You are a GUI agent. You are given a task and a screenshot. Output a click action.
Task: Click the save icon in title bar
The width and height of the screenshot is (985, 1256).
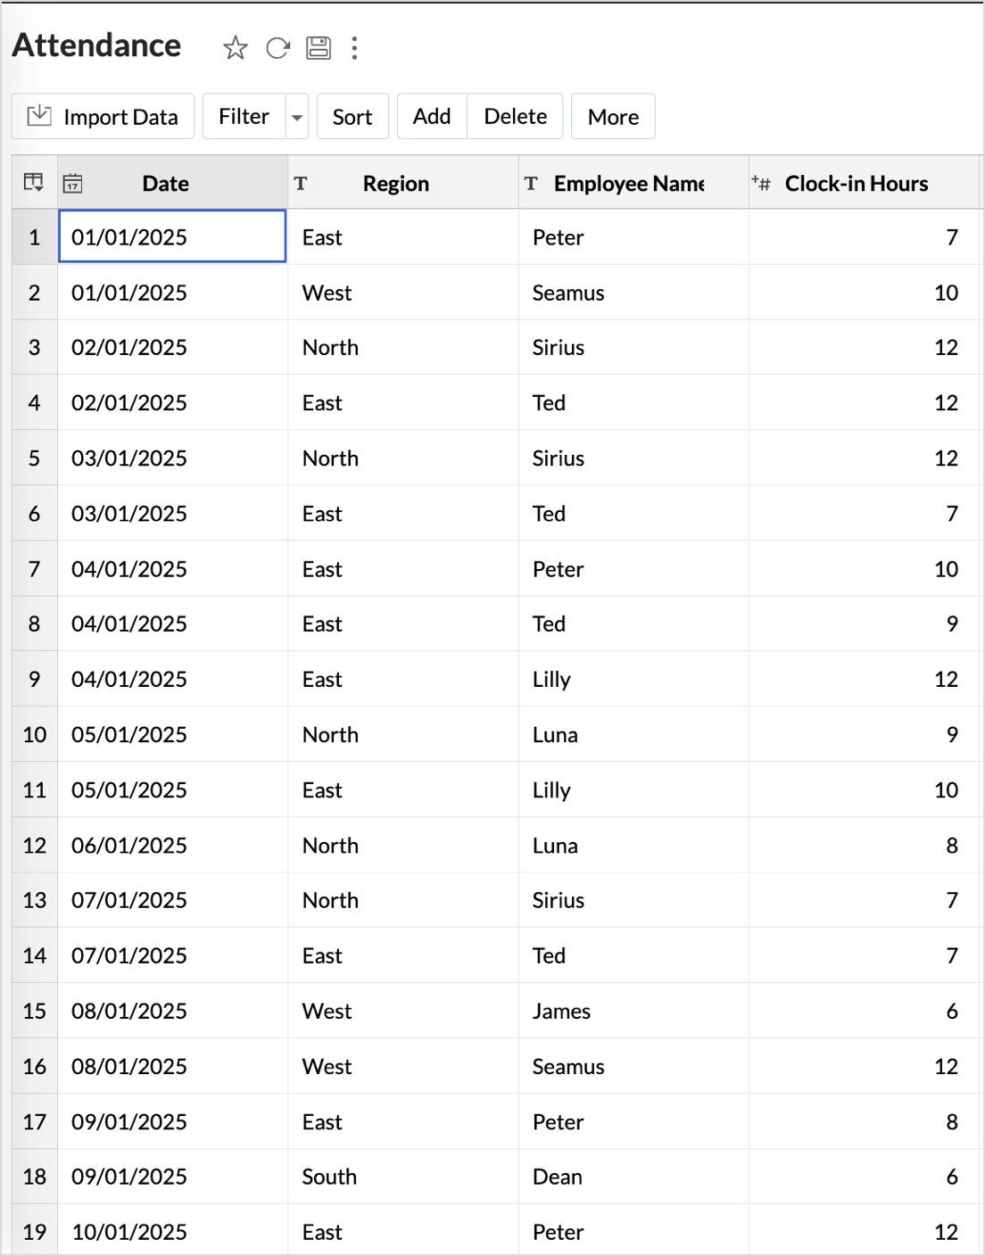click(x=319, y=47)
